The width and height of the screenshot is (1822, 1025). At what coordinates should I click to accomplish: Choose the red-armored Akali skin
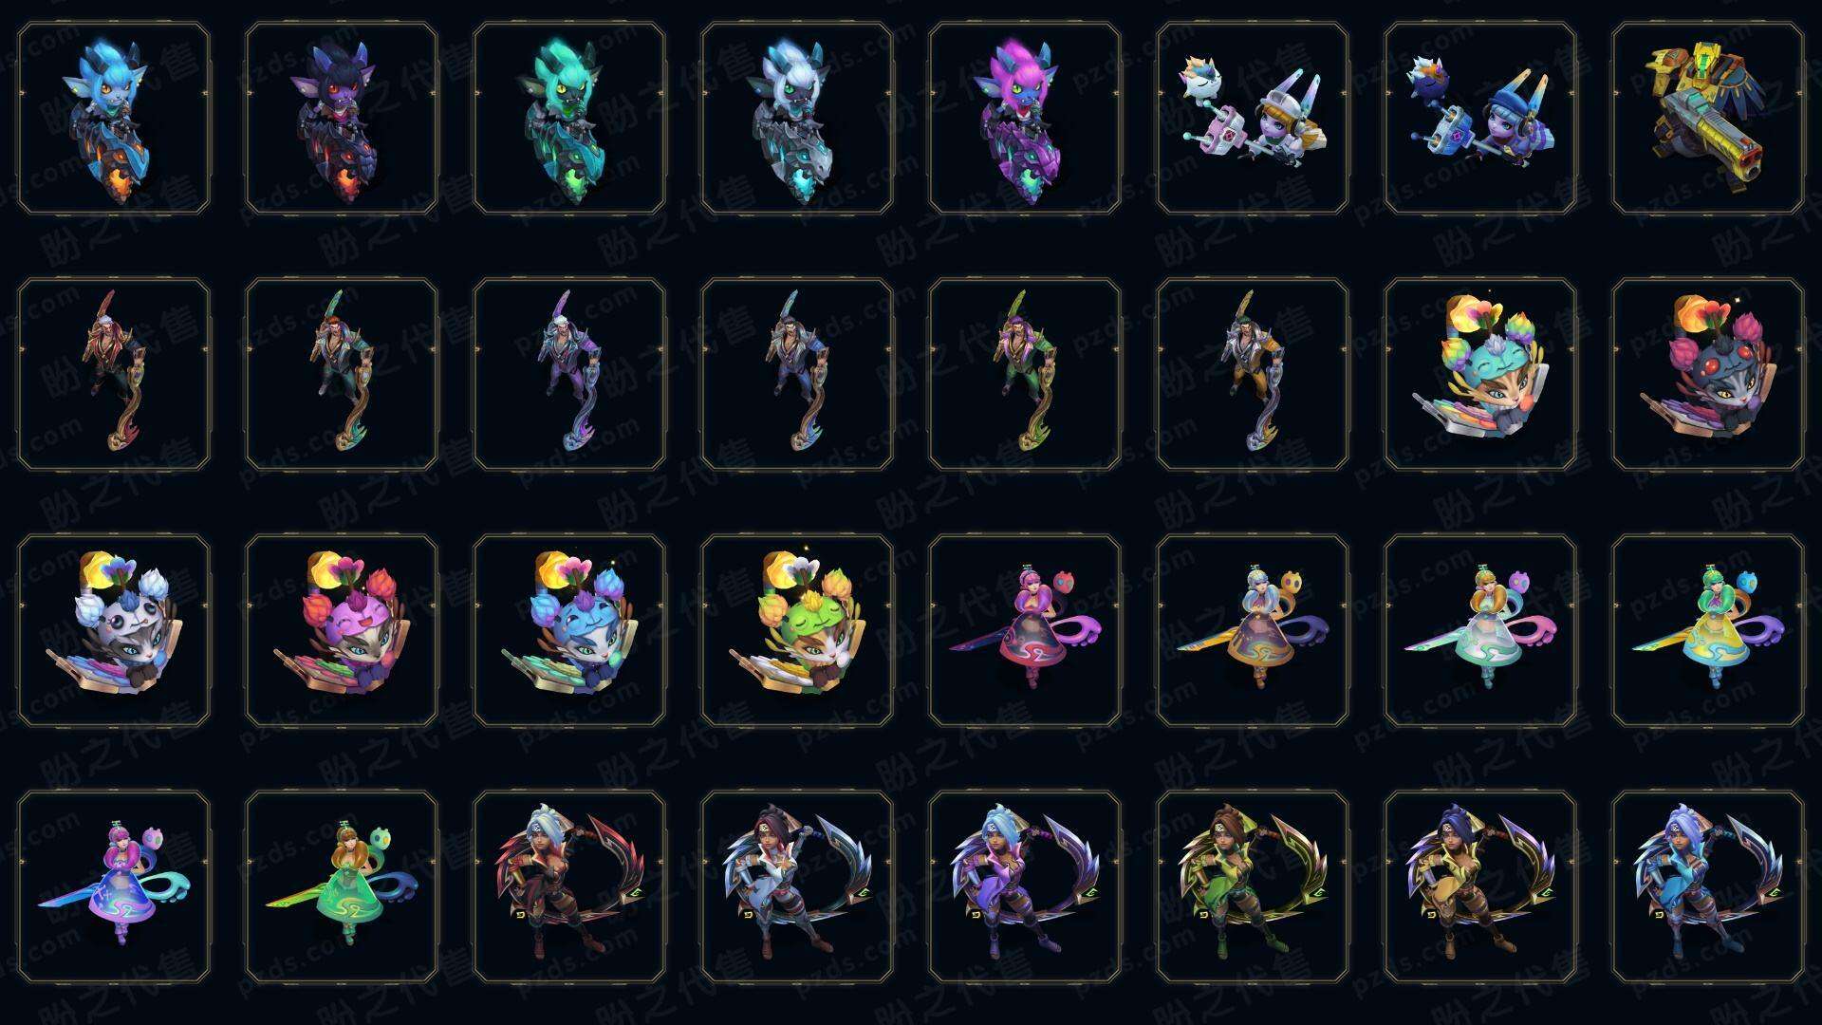coord(569,886)
